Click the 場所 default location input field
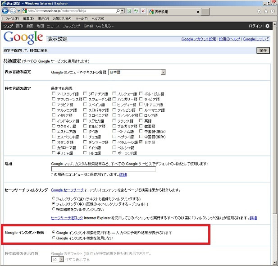The image size is (278, 266). (103, 169)
